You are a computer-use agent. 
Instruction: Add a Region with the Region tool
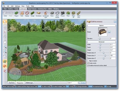click(16, 14)
